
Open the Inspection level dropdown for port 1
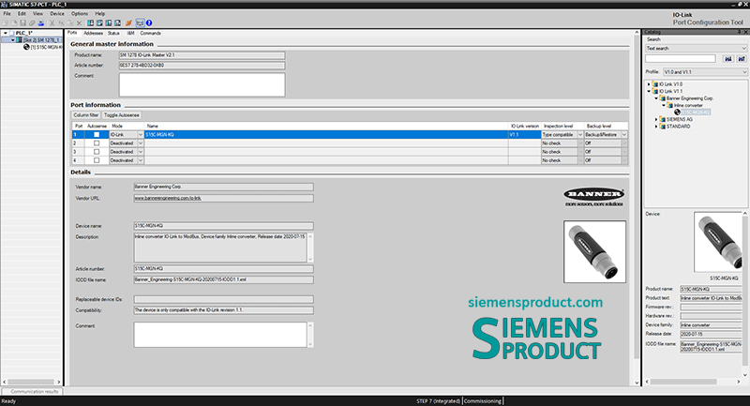click(580, 135)
